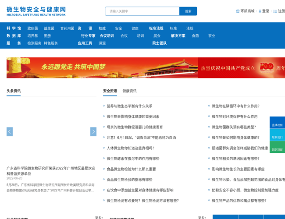The width and height of the screenshot is (285, 219).
Task: Open 特色服务 in the navigation
Action: click(x=51, y=43)
